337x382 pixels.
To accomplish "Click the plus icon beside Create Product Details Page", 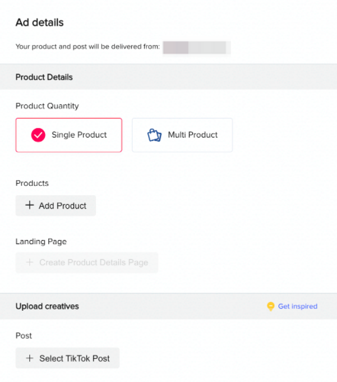I will 30,262.
